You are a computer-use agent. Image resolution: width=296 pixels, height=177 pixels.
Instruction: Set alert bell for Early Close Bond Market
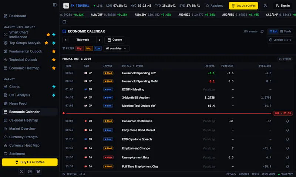coord(287,130)
